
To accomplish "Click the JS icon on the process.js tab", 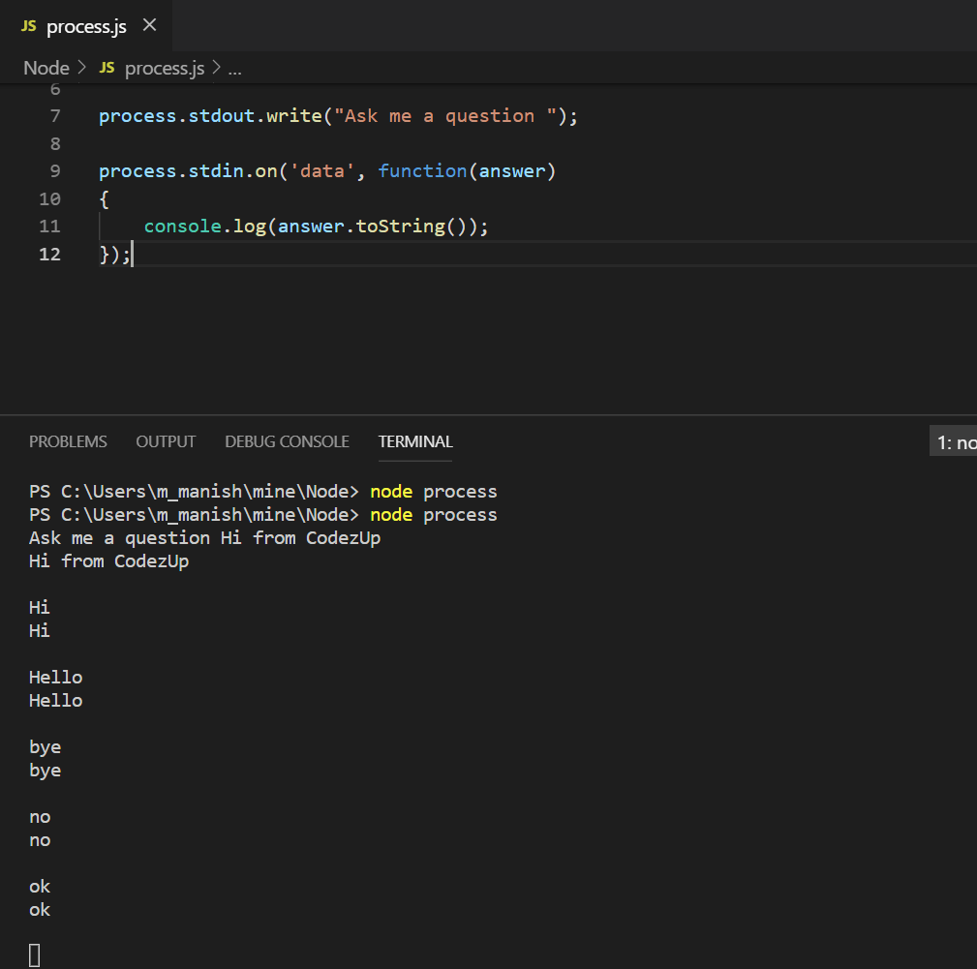I will tap(28, 26).
